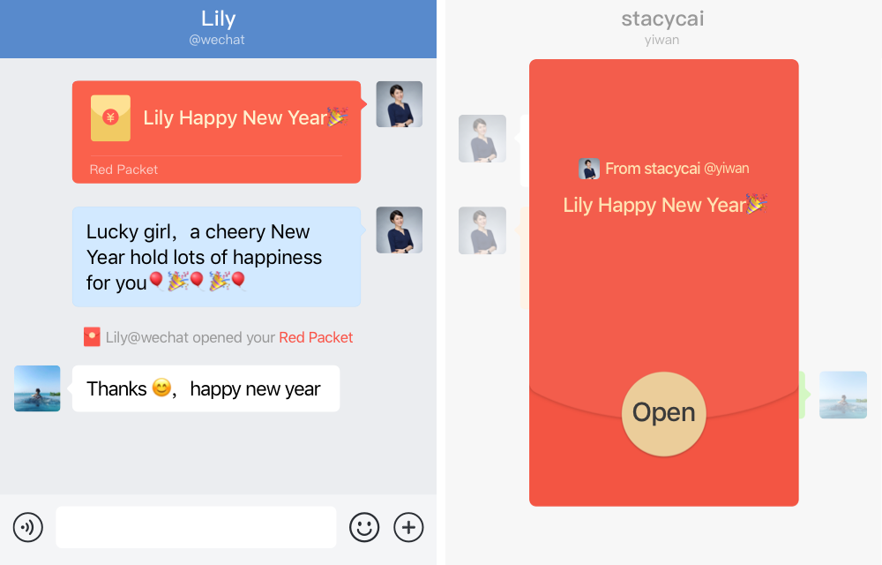This screenshot has width=882, height=565.
Task: Click faded top avatar behind red packet overlay
Action: coord(482,139)
